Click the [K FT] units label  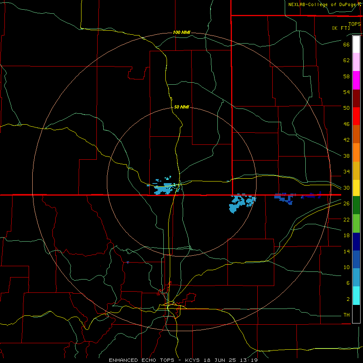[341, 28]
